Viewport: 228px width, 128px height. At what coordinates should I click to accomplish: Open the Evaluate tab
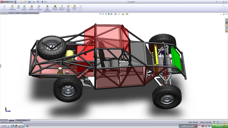point(25,13)
